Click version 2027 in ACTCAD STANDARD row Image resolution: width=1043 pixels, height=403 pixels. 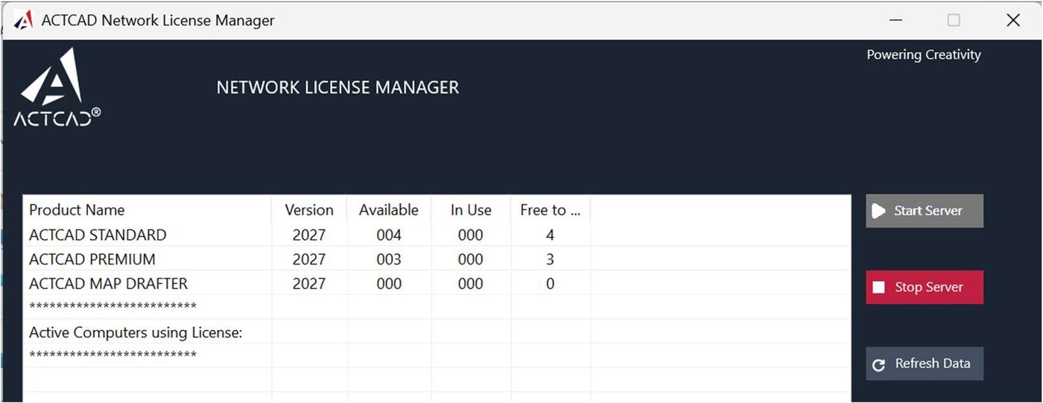tap(309, 235)
